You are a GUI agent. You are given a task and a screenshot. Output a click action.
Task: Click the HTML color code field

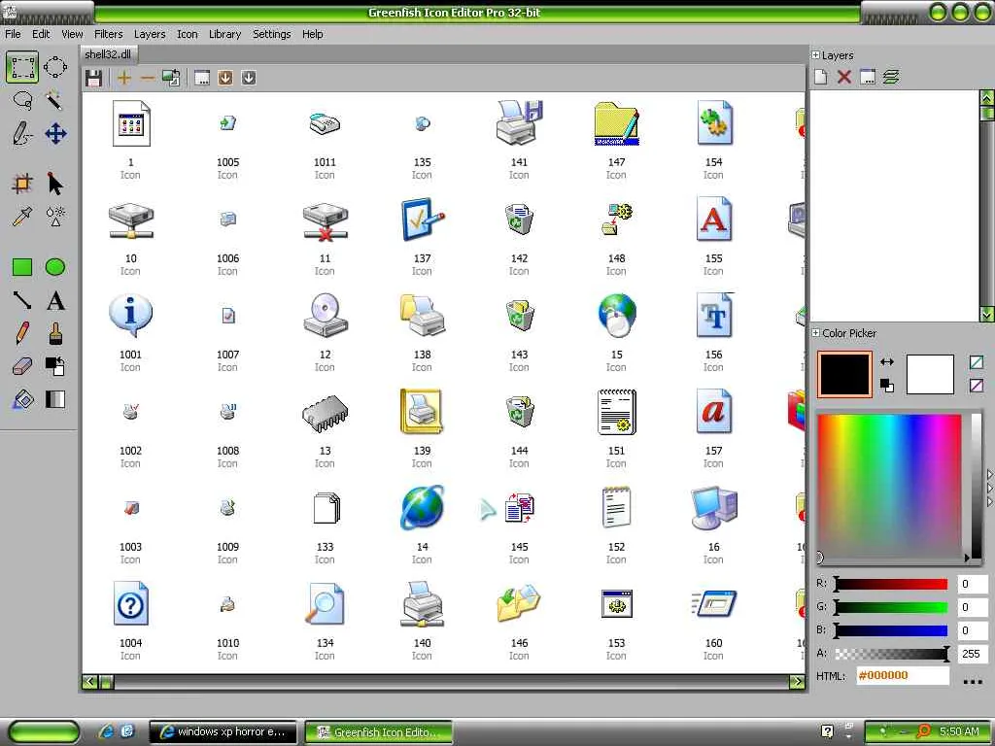tap(903, 676)
